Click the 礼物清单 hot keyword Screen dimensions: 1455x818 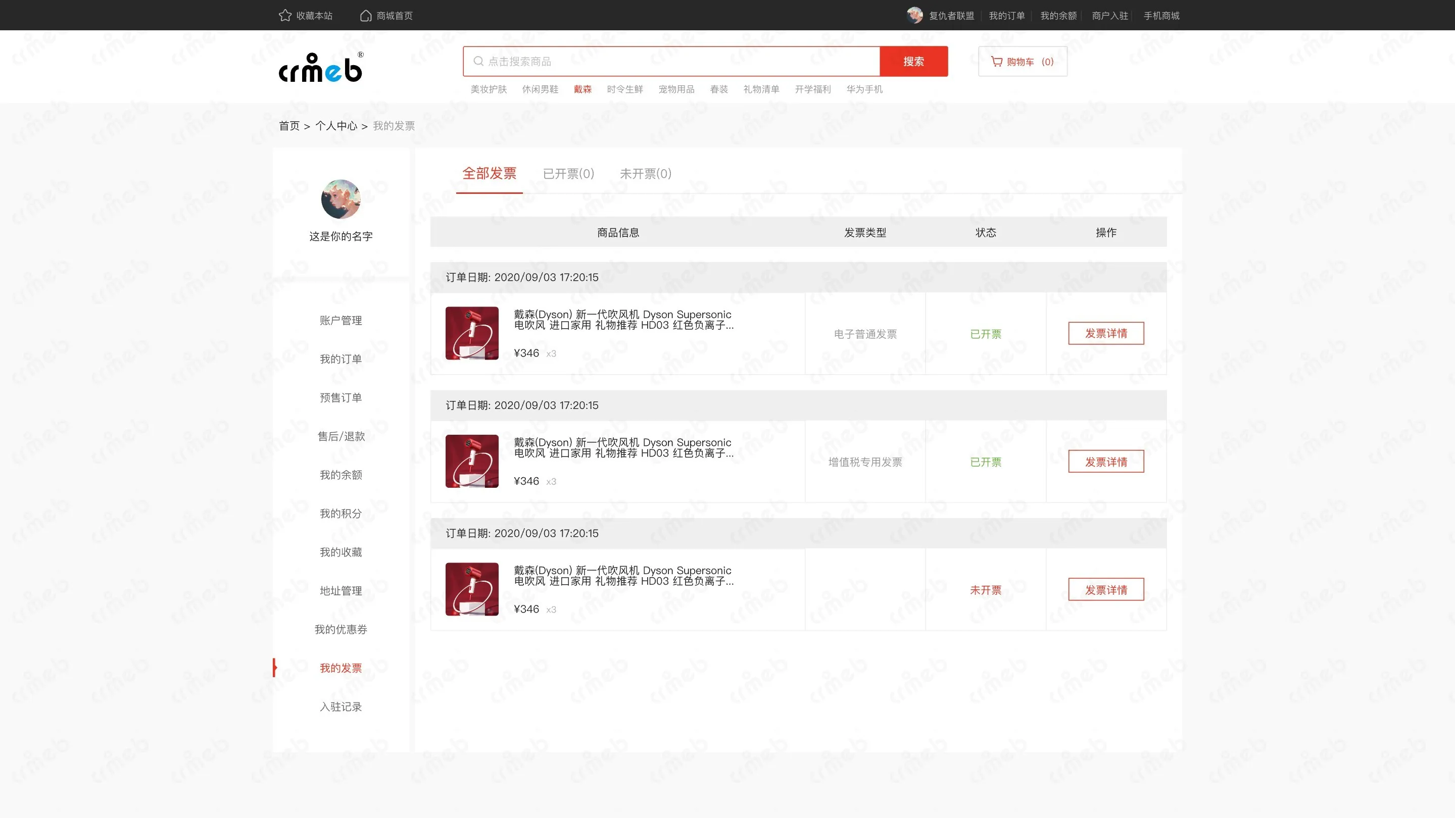coord(761,89)
